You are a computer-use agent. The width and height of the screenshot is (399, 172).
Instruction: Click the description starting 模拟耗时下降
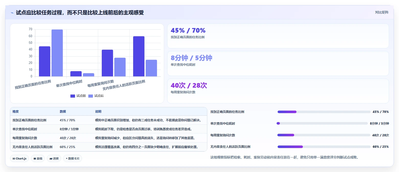click(x=143, y=129)
